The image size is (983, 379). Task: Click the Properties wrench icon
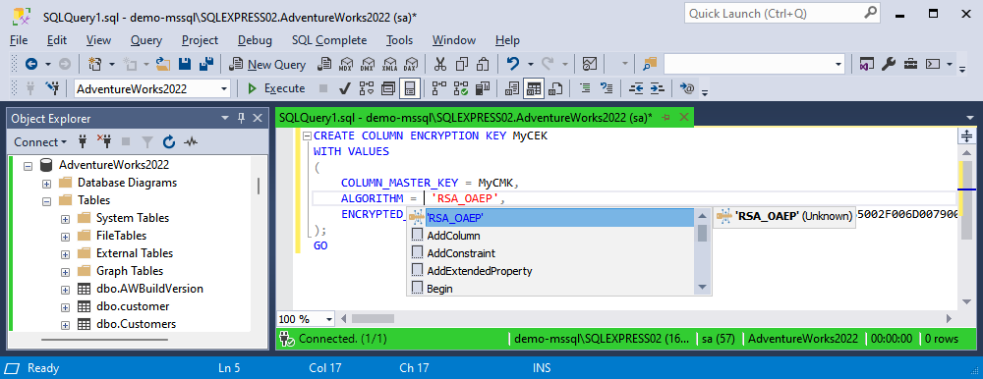pos(889,64)
